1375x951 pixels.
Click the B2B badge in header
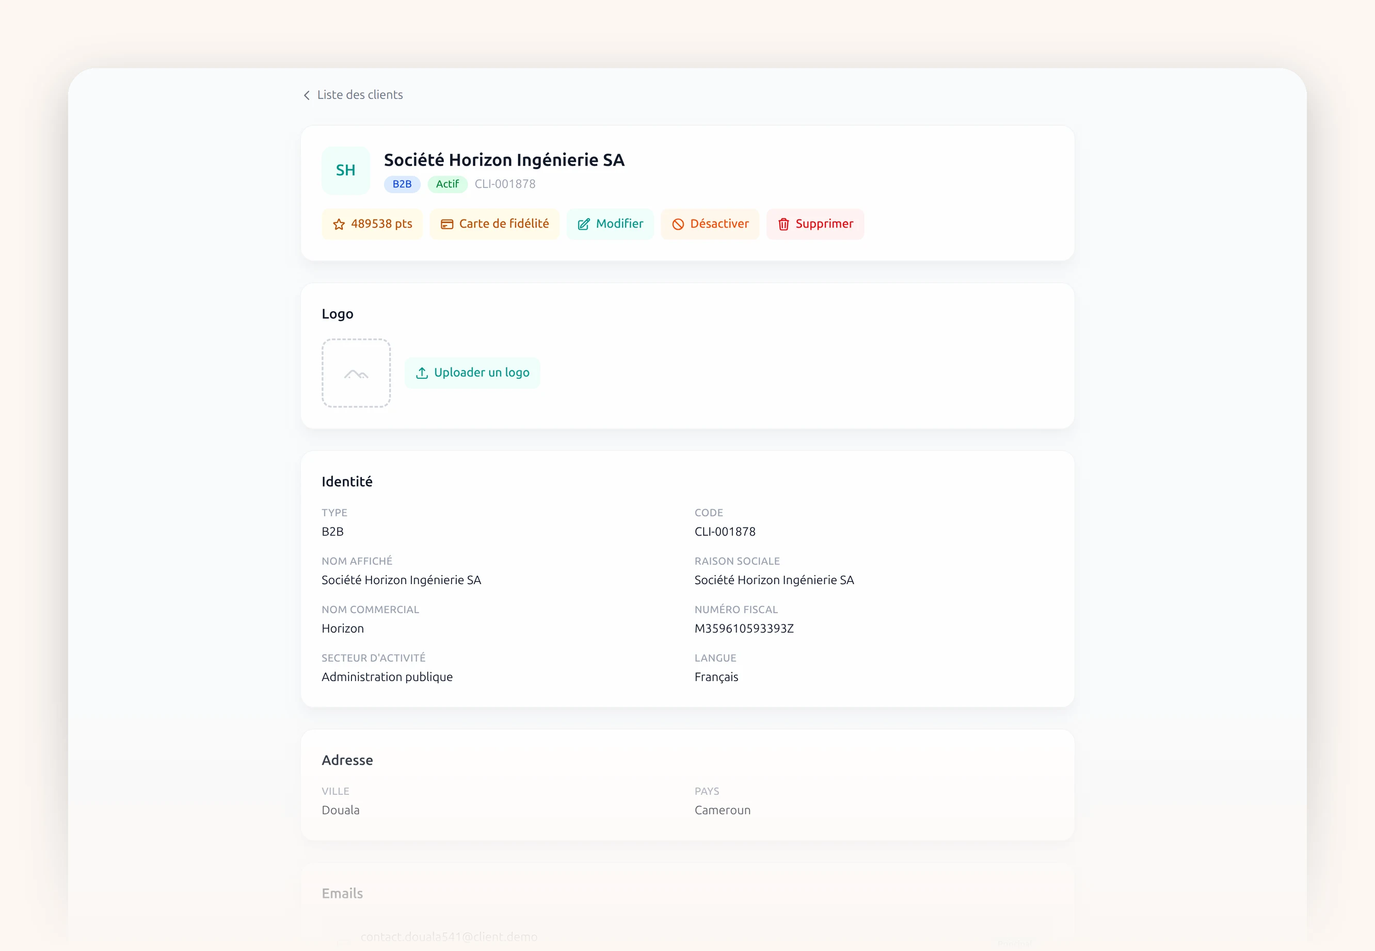tap(402, 184)
